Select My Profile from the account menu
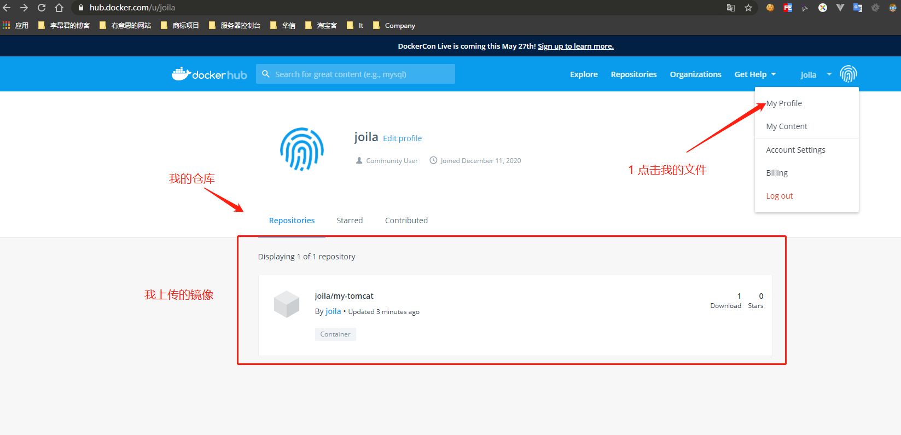The height and width of the screenshot is (435, 901). pyautogui.click(x=784, y=103)
